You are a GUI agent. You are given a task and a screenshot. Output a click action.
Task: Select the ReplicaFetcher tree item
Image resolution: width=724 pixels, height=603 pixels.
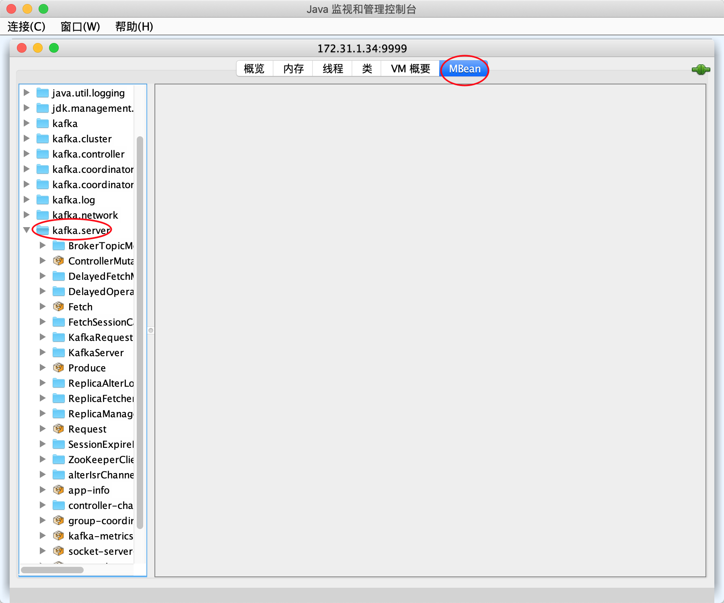point(101,398)
